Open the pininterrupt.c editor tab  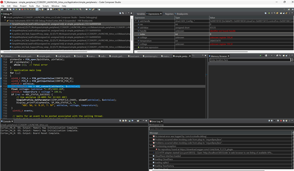[151, 56]
